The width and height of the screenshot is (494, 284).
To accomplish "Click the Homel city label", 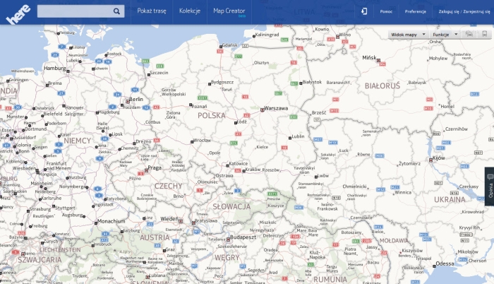I will tap(447, 107).
